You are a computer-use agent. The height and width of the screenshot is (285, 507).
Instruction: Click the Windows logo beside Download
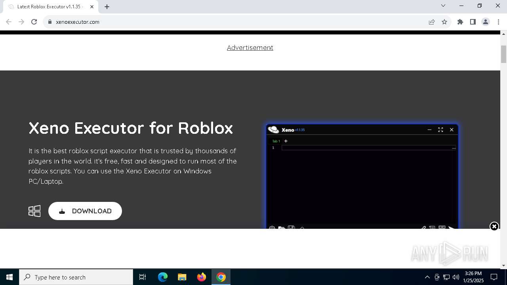point(34,211)
